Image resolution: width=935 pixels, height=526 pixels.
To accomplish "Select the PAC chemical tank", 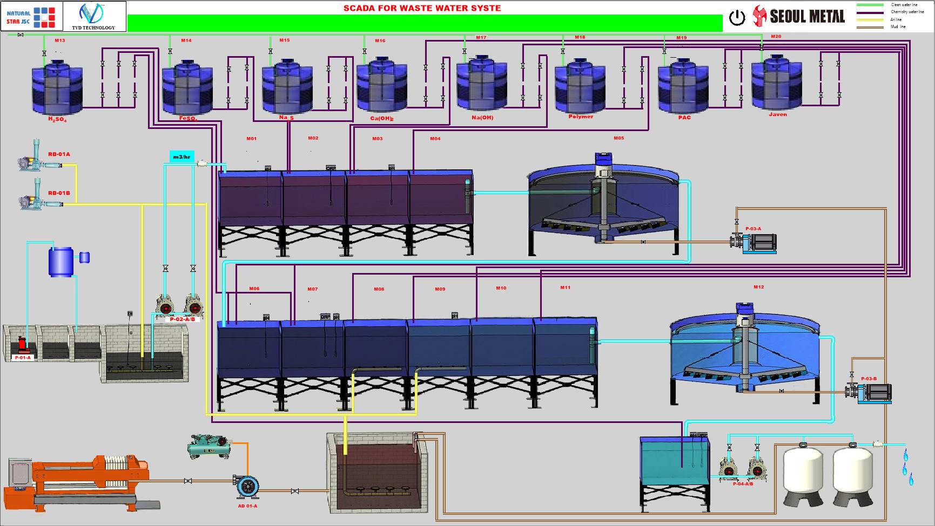I will pos(683,85).
